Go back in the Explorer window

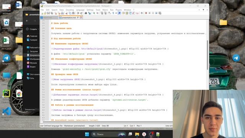point(27,21)
